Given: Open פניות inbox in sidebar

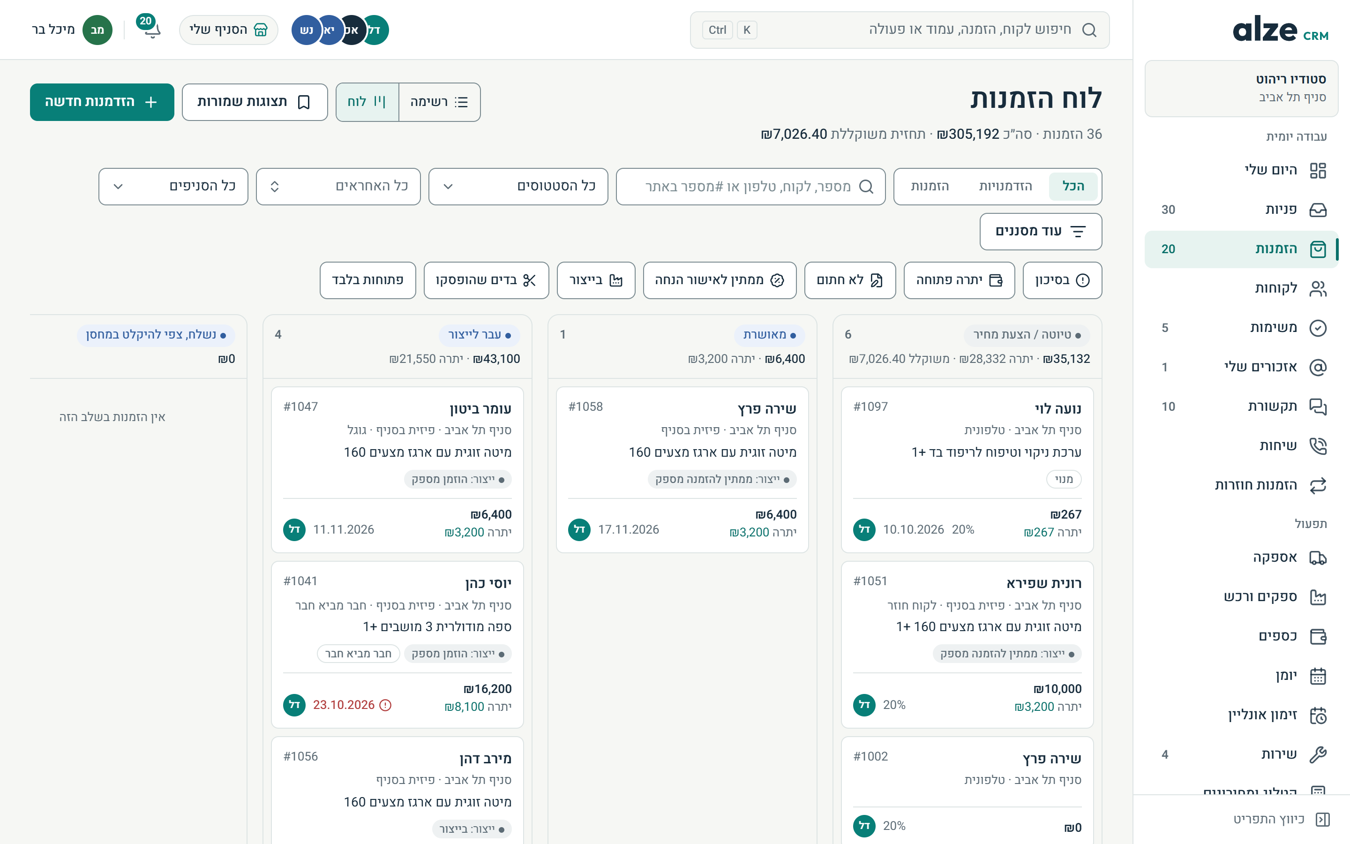Looking at the screenshot, I should coord(1241,210).
